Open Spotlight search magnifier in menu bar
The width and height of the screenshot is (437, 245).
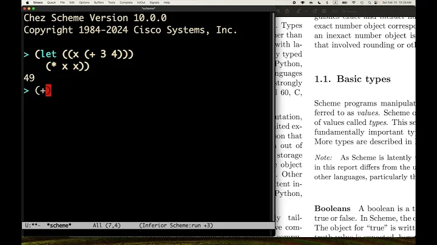tap(370, 2)
